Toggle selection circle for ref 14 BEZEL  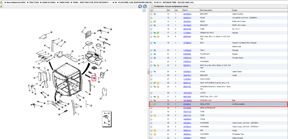[151, 22]
